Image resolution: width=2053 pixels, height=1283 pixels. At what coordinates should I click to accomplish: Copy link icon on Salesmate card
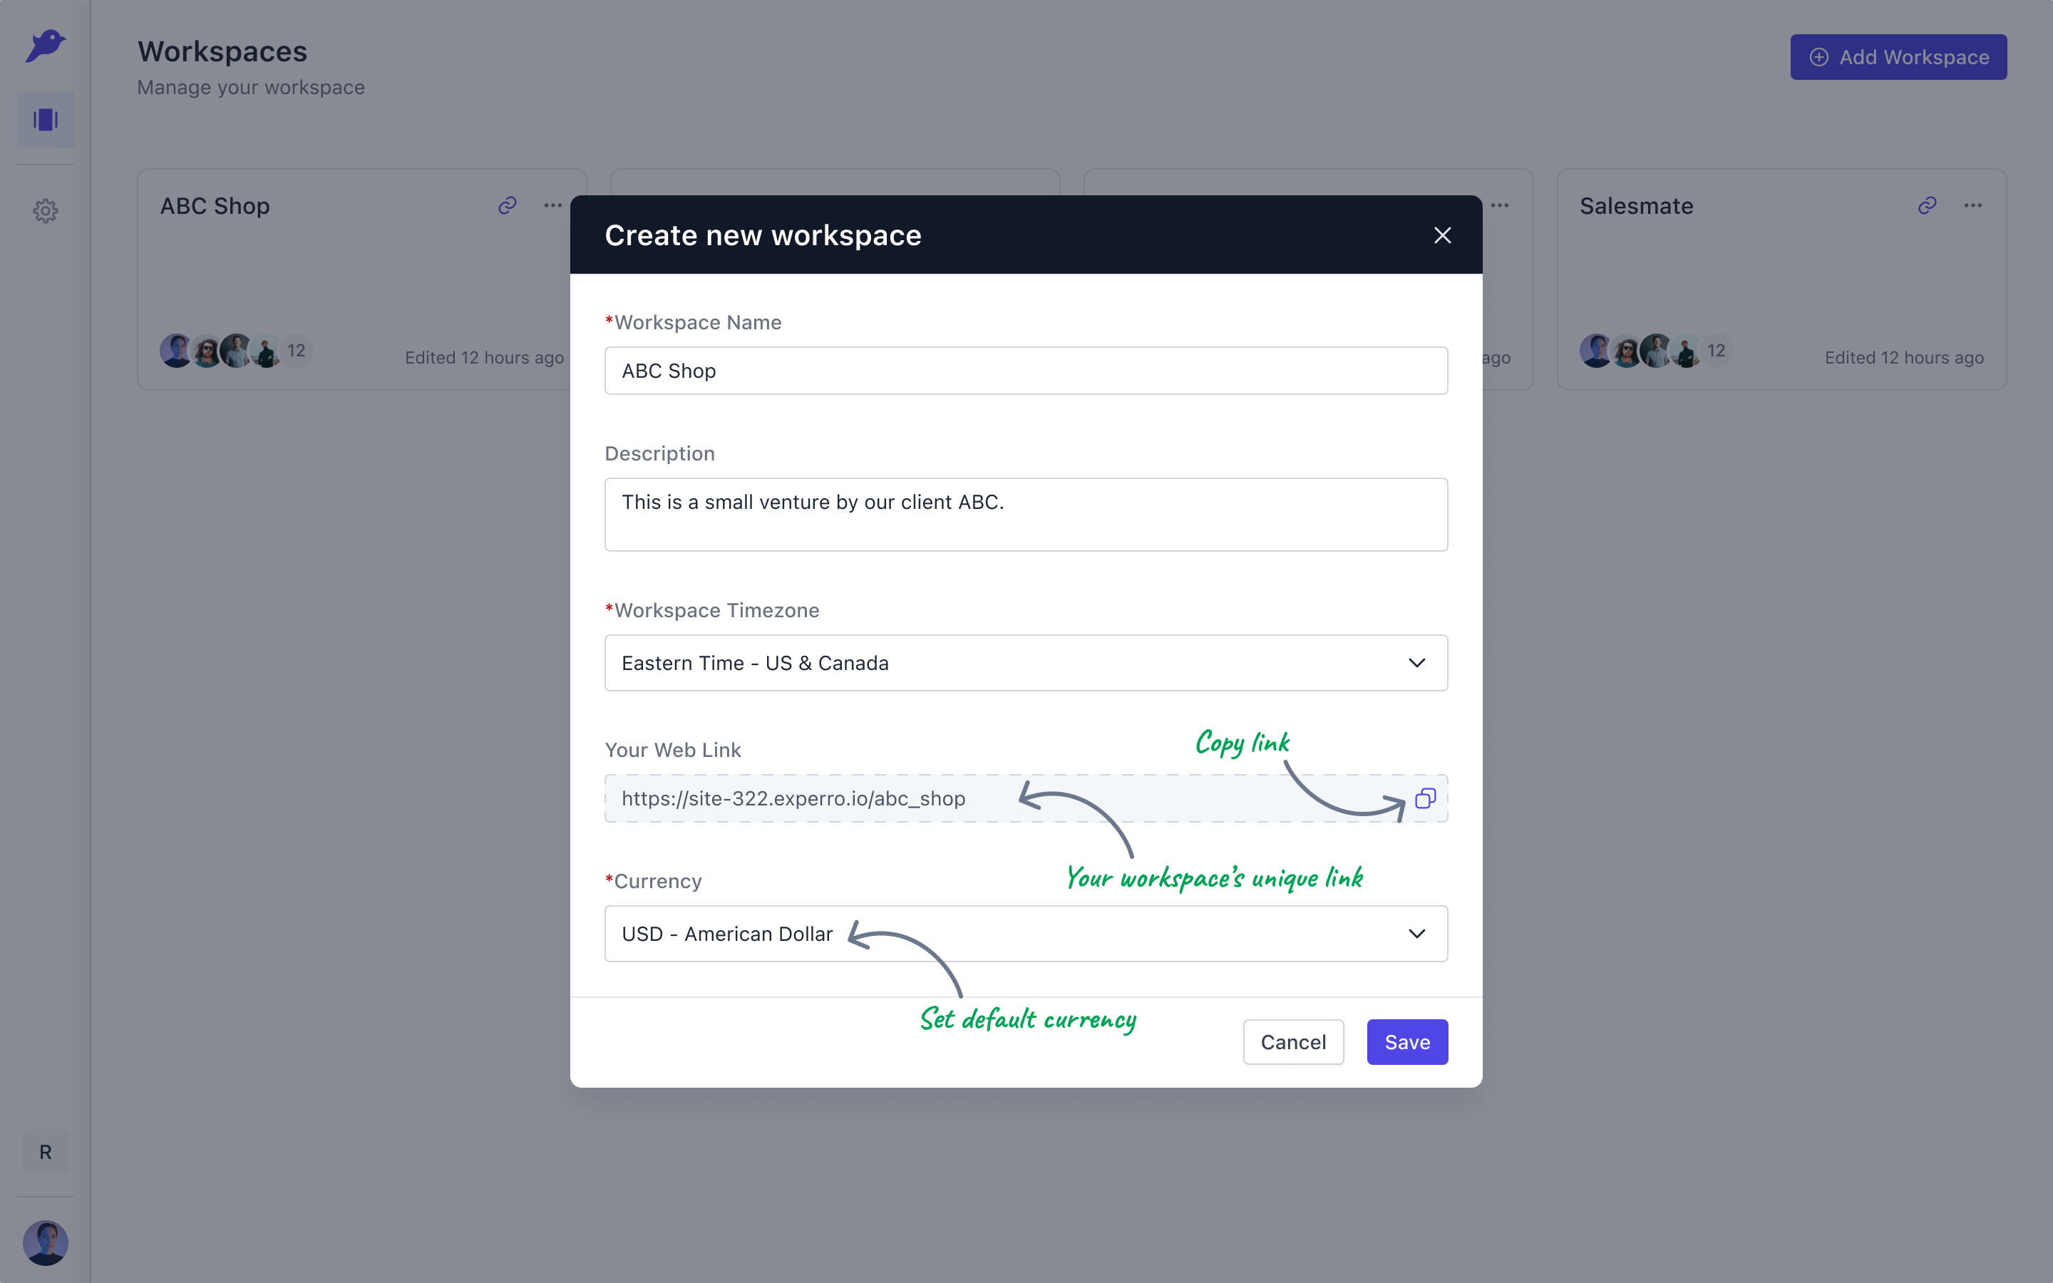point(1928,205)
